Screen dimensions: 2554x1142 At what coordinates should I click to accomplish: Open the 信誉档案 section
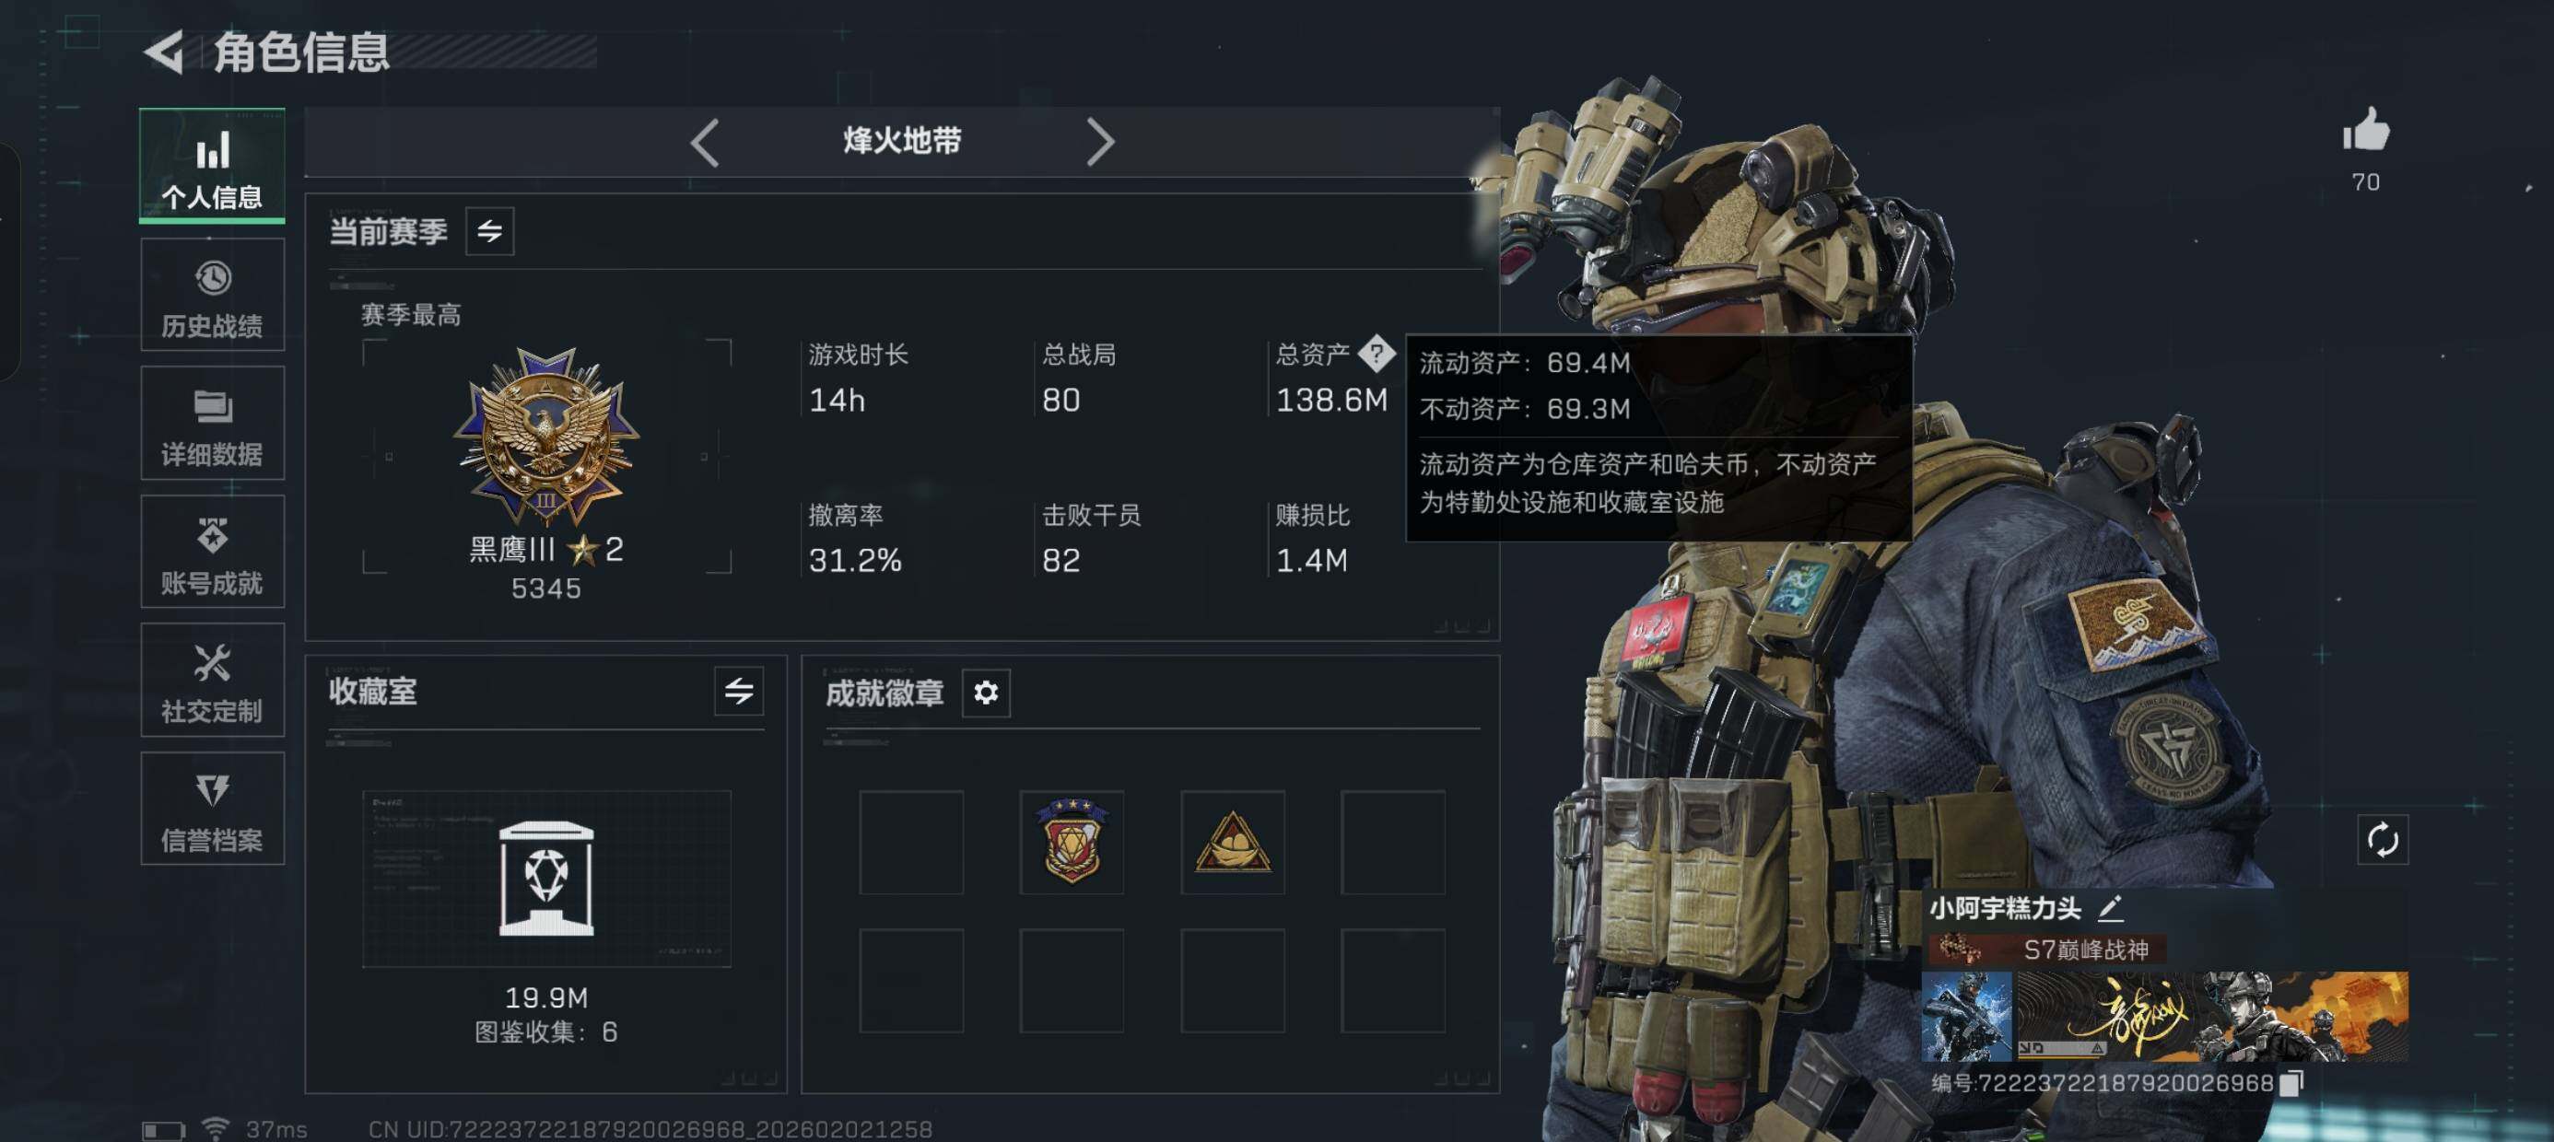click(212, 809)
